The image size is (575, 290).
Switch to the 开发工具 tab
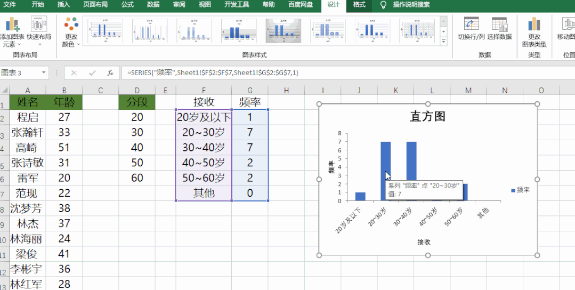pyautogui.click(x=237, y=5)
